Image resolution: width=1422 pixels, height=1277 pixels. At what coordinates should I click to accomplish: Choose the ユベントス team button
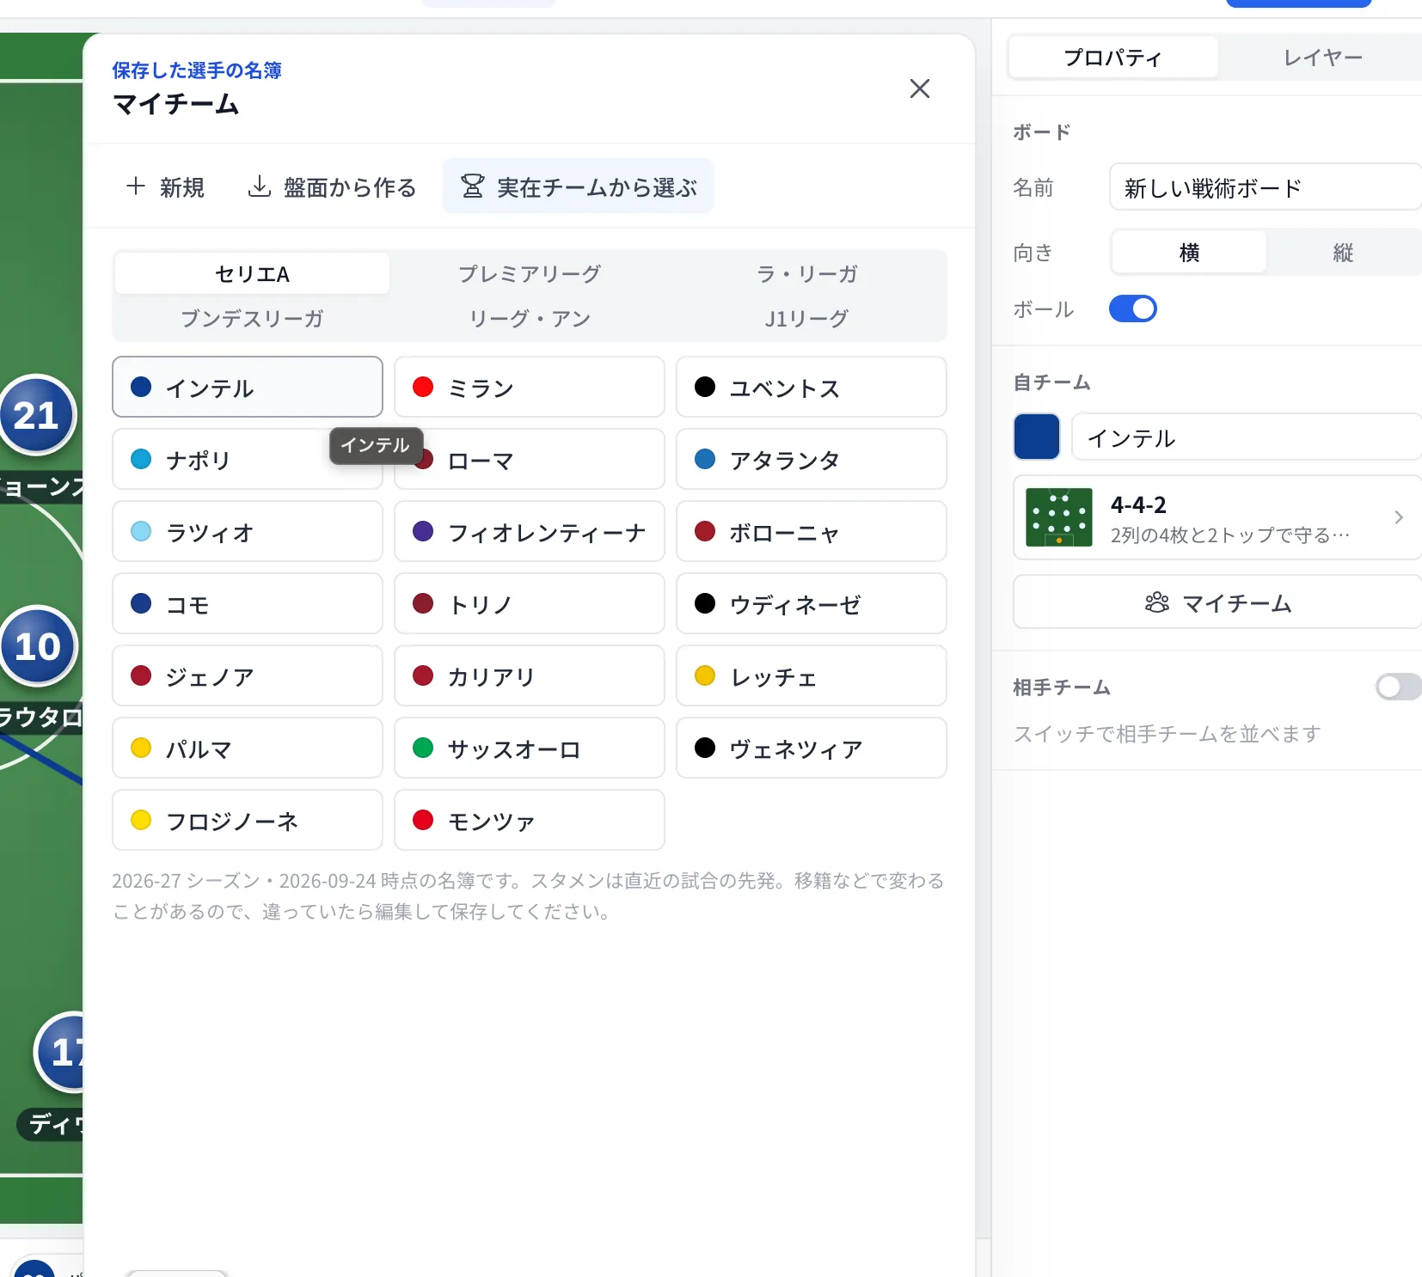click(812, 388)
